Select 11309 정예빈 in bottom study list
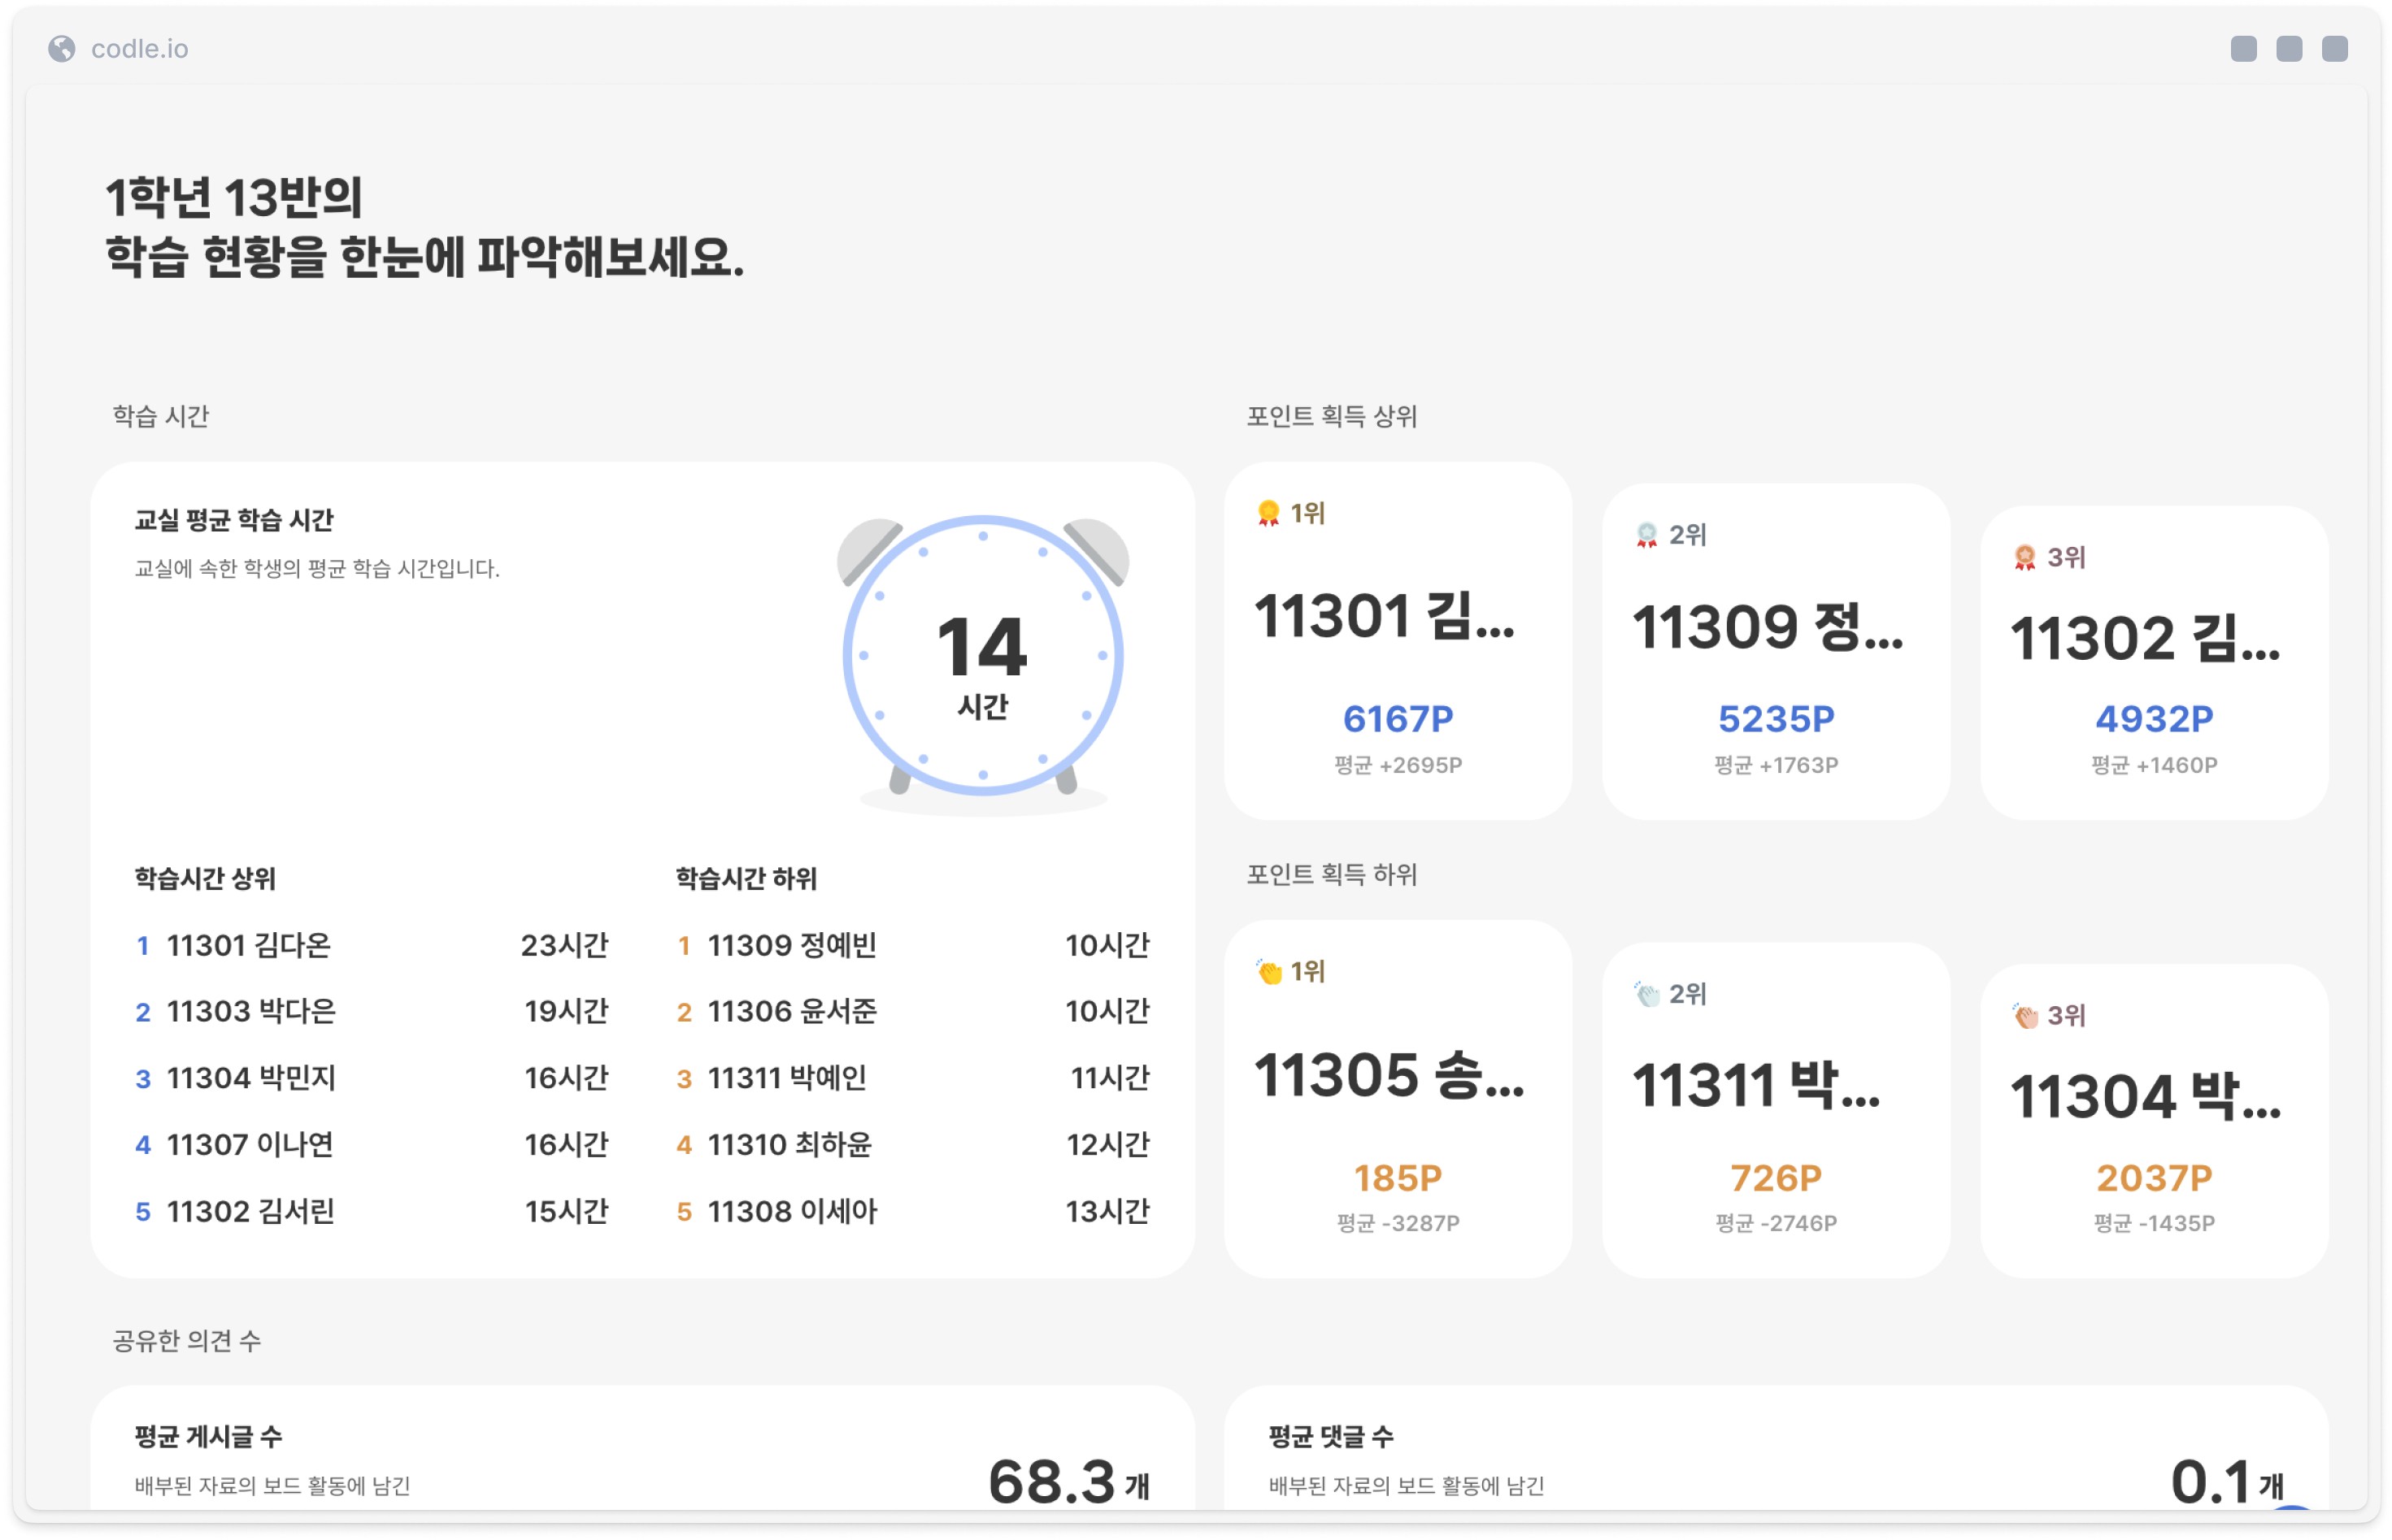The height and width of the screenshot is (1540, 2392). pos(790,945)
